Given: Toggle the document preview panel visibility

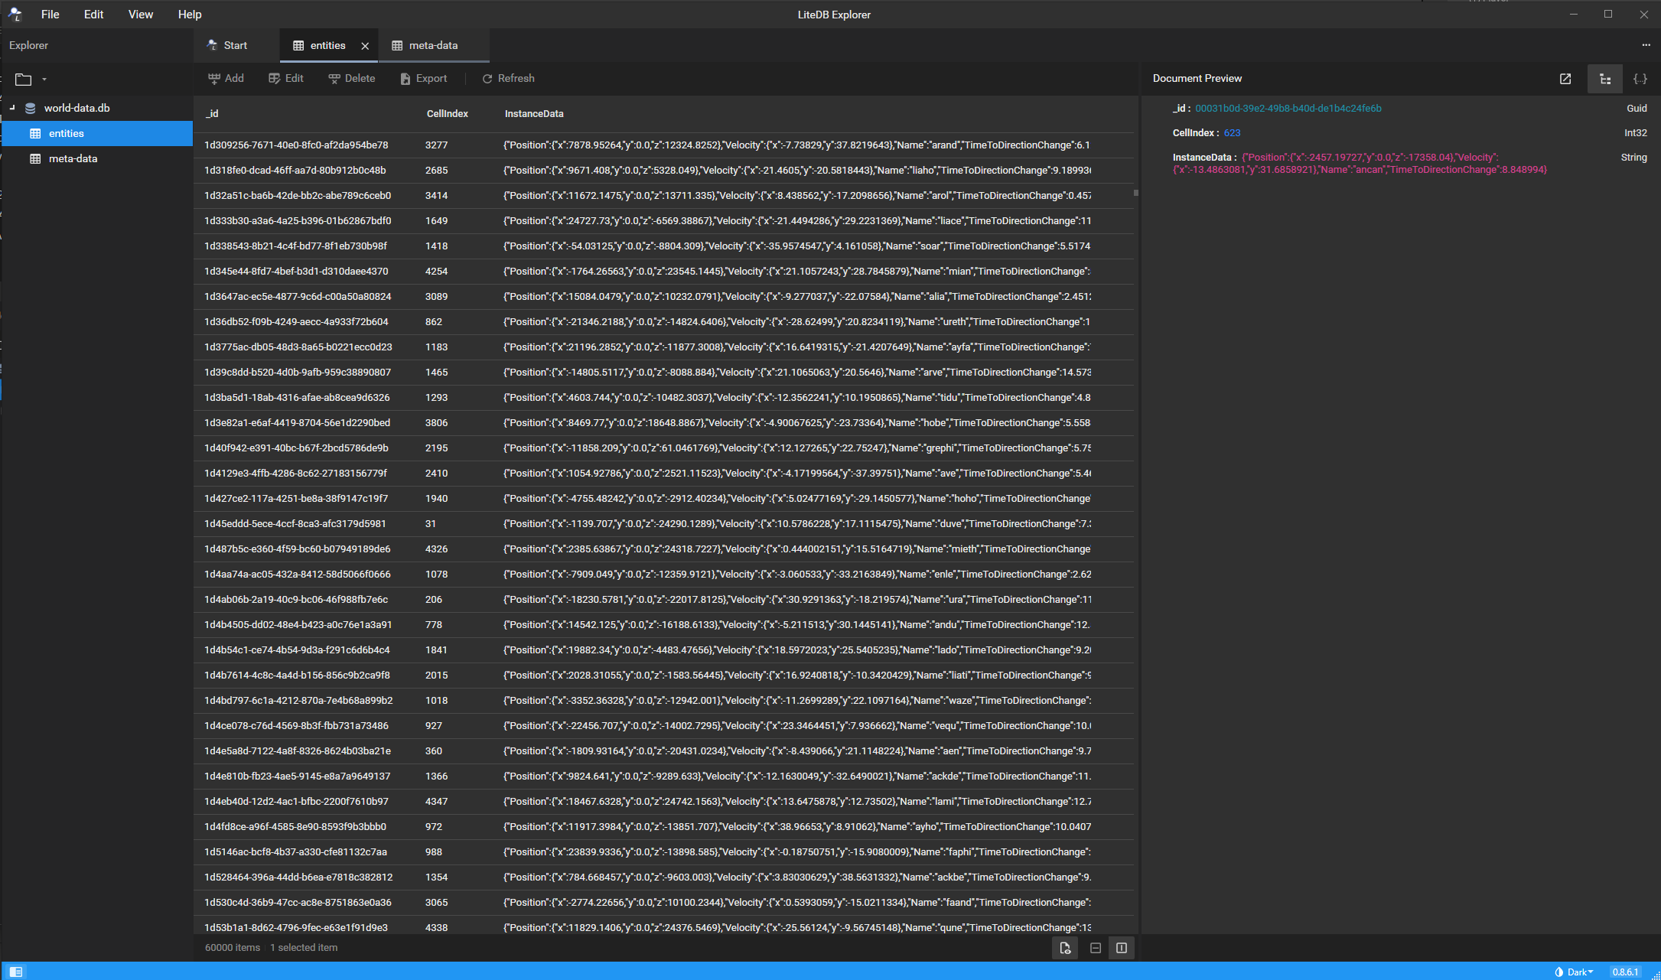Looking at the screenshot, I should pyautogui.click(x=1065, y=948).
